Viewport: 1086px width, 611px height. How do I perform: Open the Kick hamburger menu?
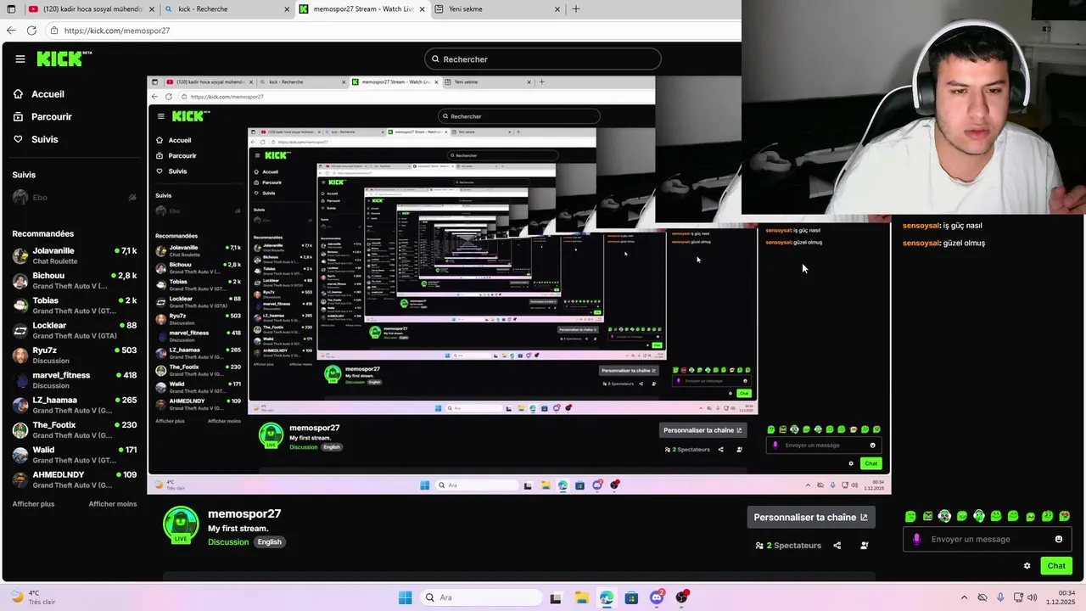pyautogui.click(x=20, y=59)
